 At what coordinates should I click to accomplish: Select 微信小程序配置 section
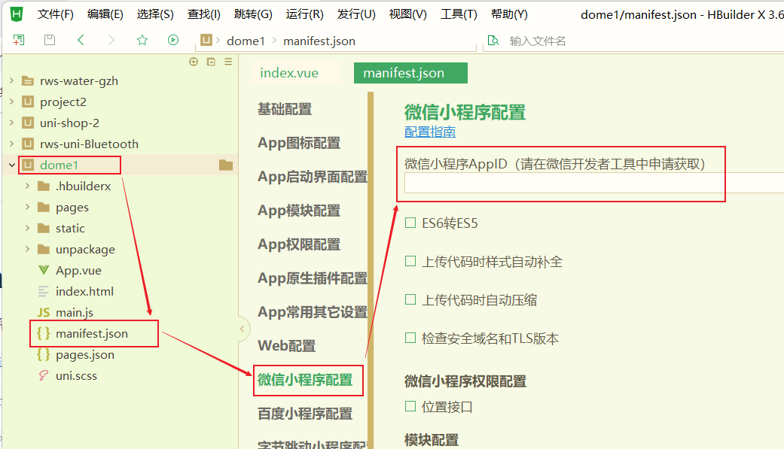pyautogui.click(x=305, y=380)
